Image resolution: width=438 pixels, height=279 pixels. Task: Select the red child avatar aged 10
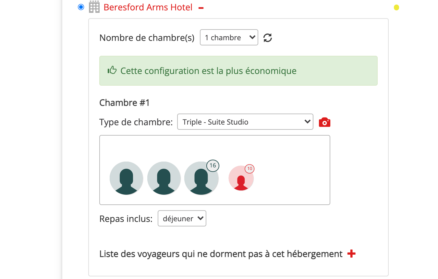[x=241, y=179]
